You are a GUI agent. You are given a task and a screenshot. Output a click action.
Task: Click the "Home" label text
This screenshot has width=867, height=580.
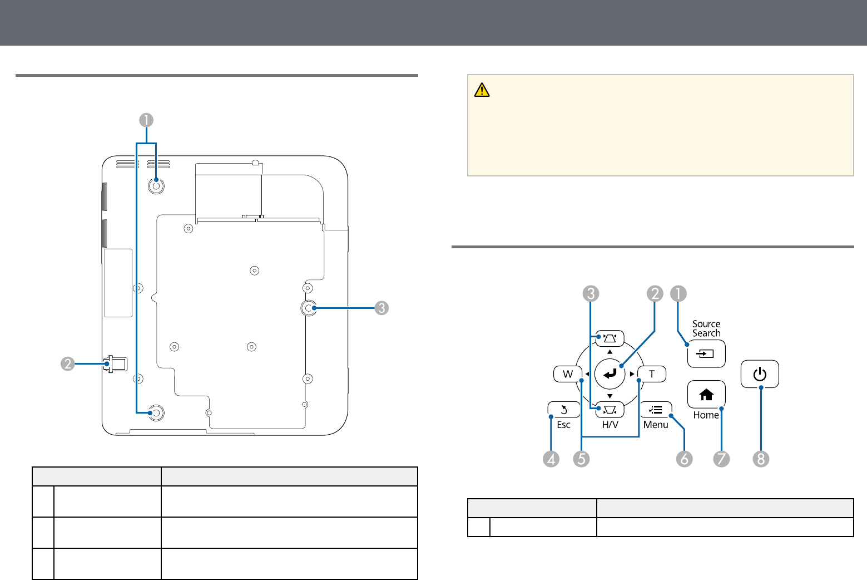click(706, 415)
